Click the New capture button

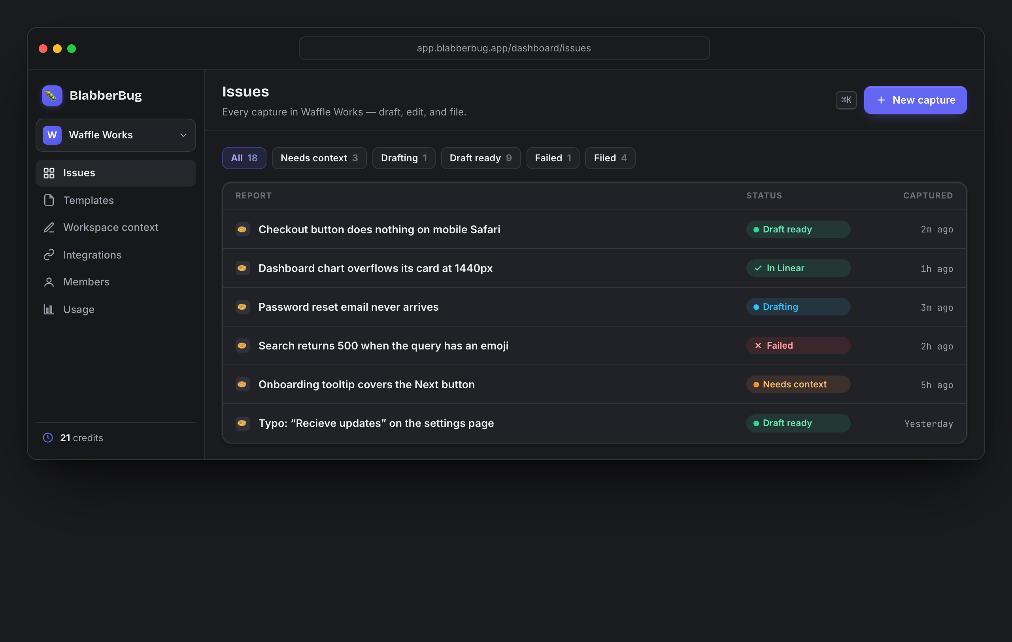(x=915, y=100)
